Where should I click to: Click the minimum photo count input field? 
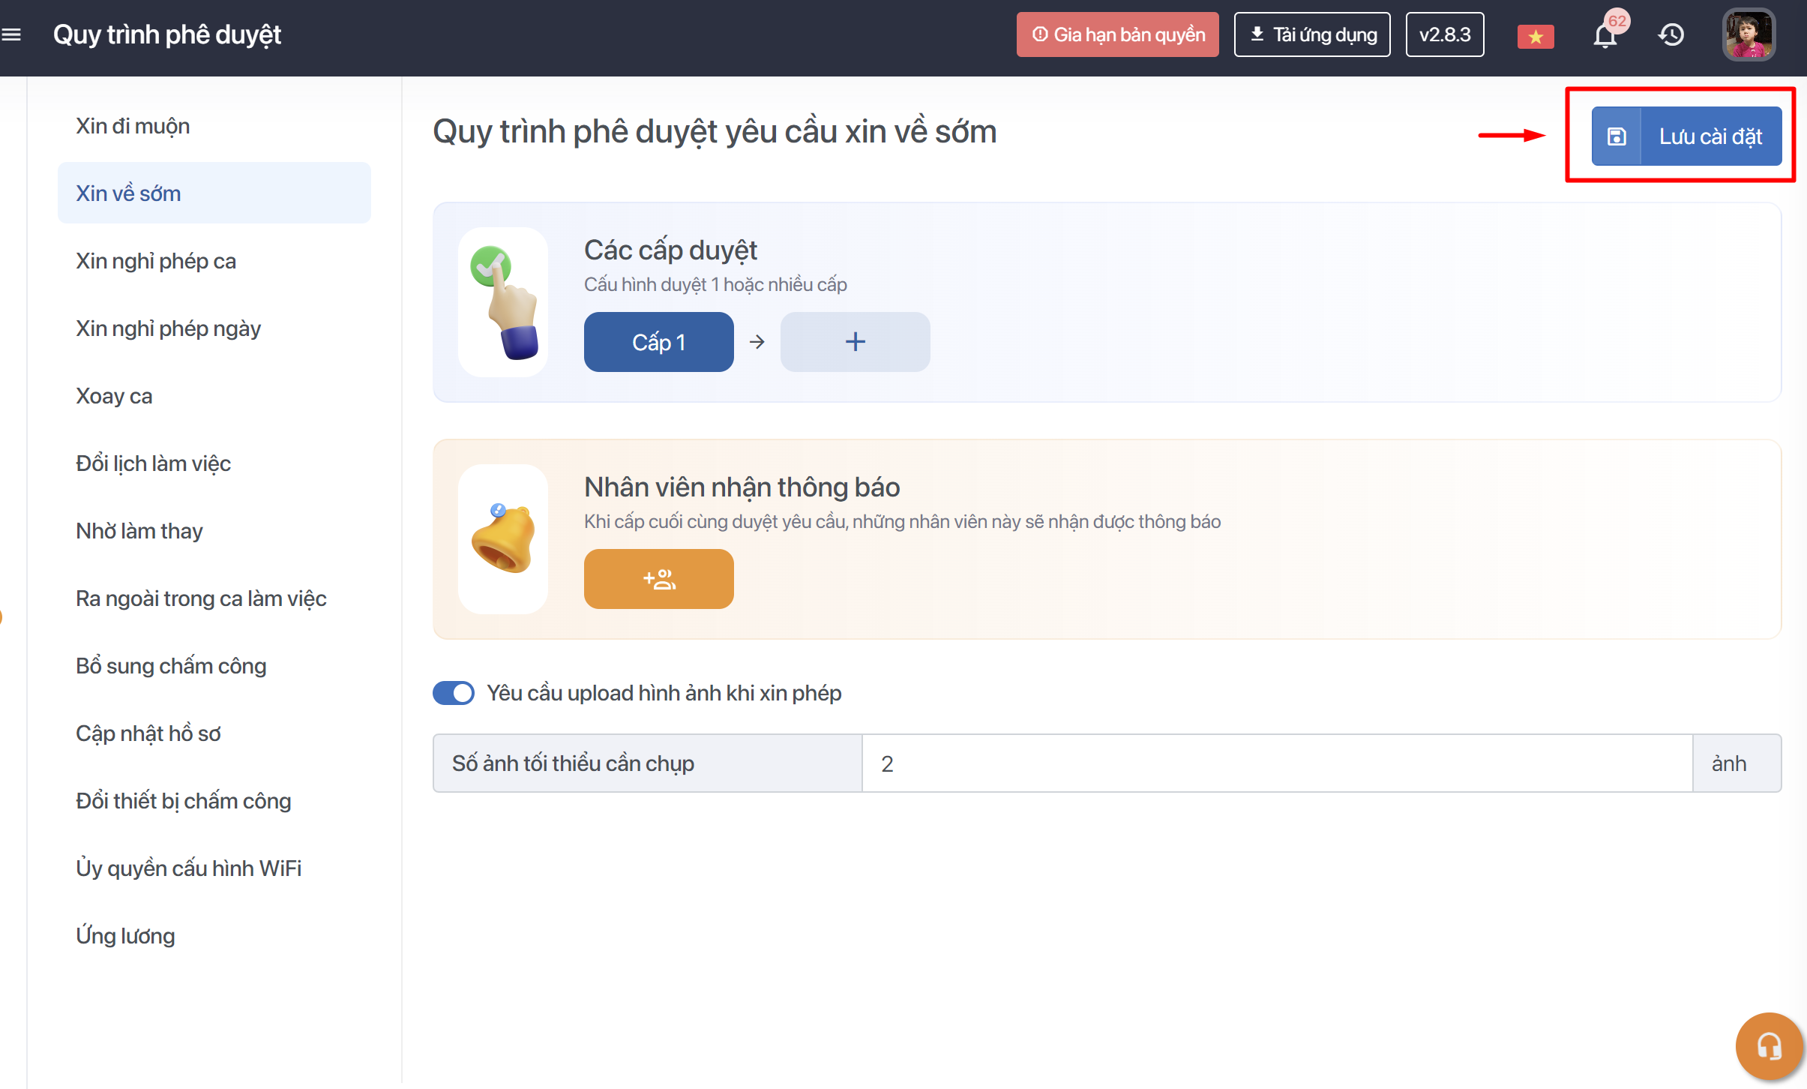(1276, 763)
